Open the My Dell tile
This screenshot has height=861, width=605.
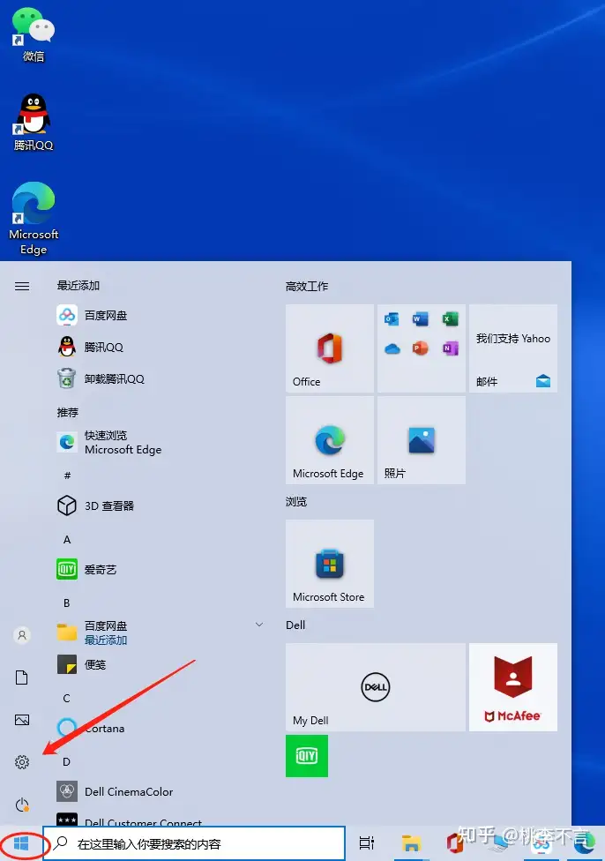(376, 687)
